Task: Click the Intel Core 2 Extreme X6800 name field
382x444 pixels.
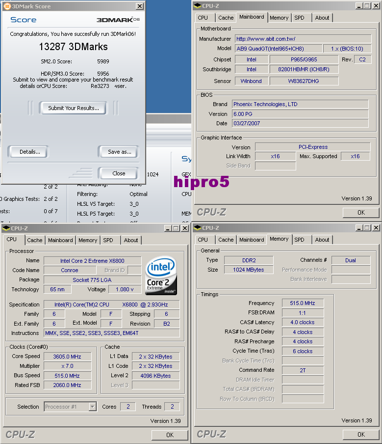Action: click(93, 261)
